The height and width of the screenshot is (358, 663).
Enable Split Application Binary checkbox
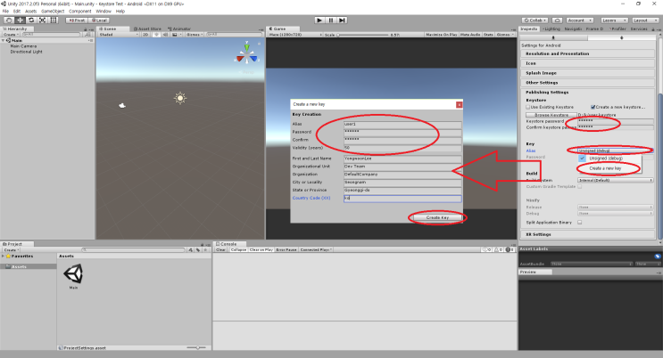[x=579, y=223]
